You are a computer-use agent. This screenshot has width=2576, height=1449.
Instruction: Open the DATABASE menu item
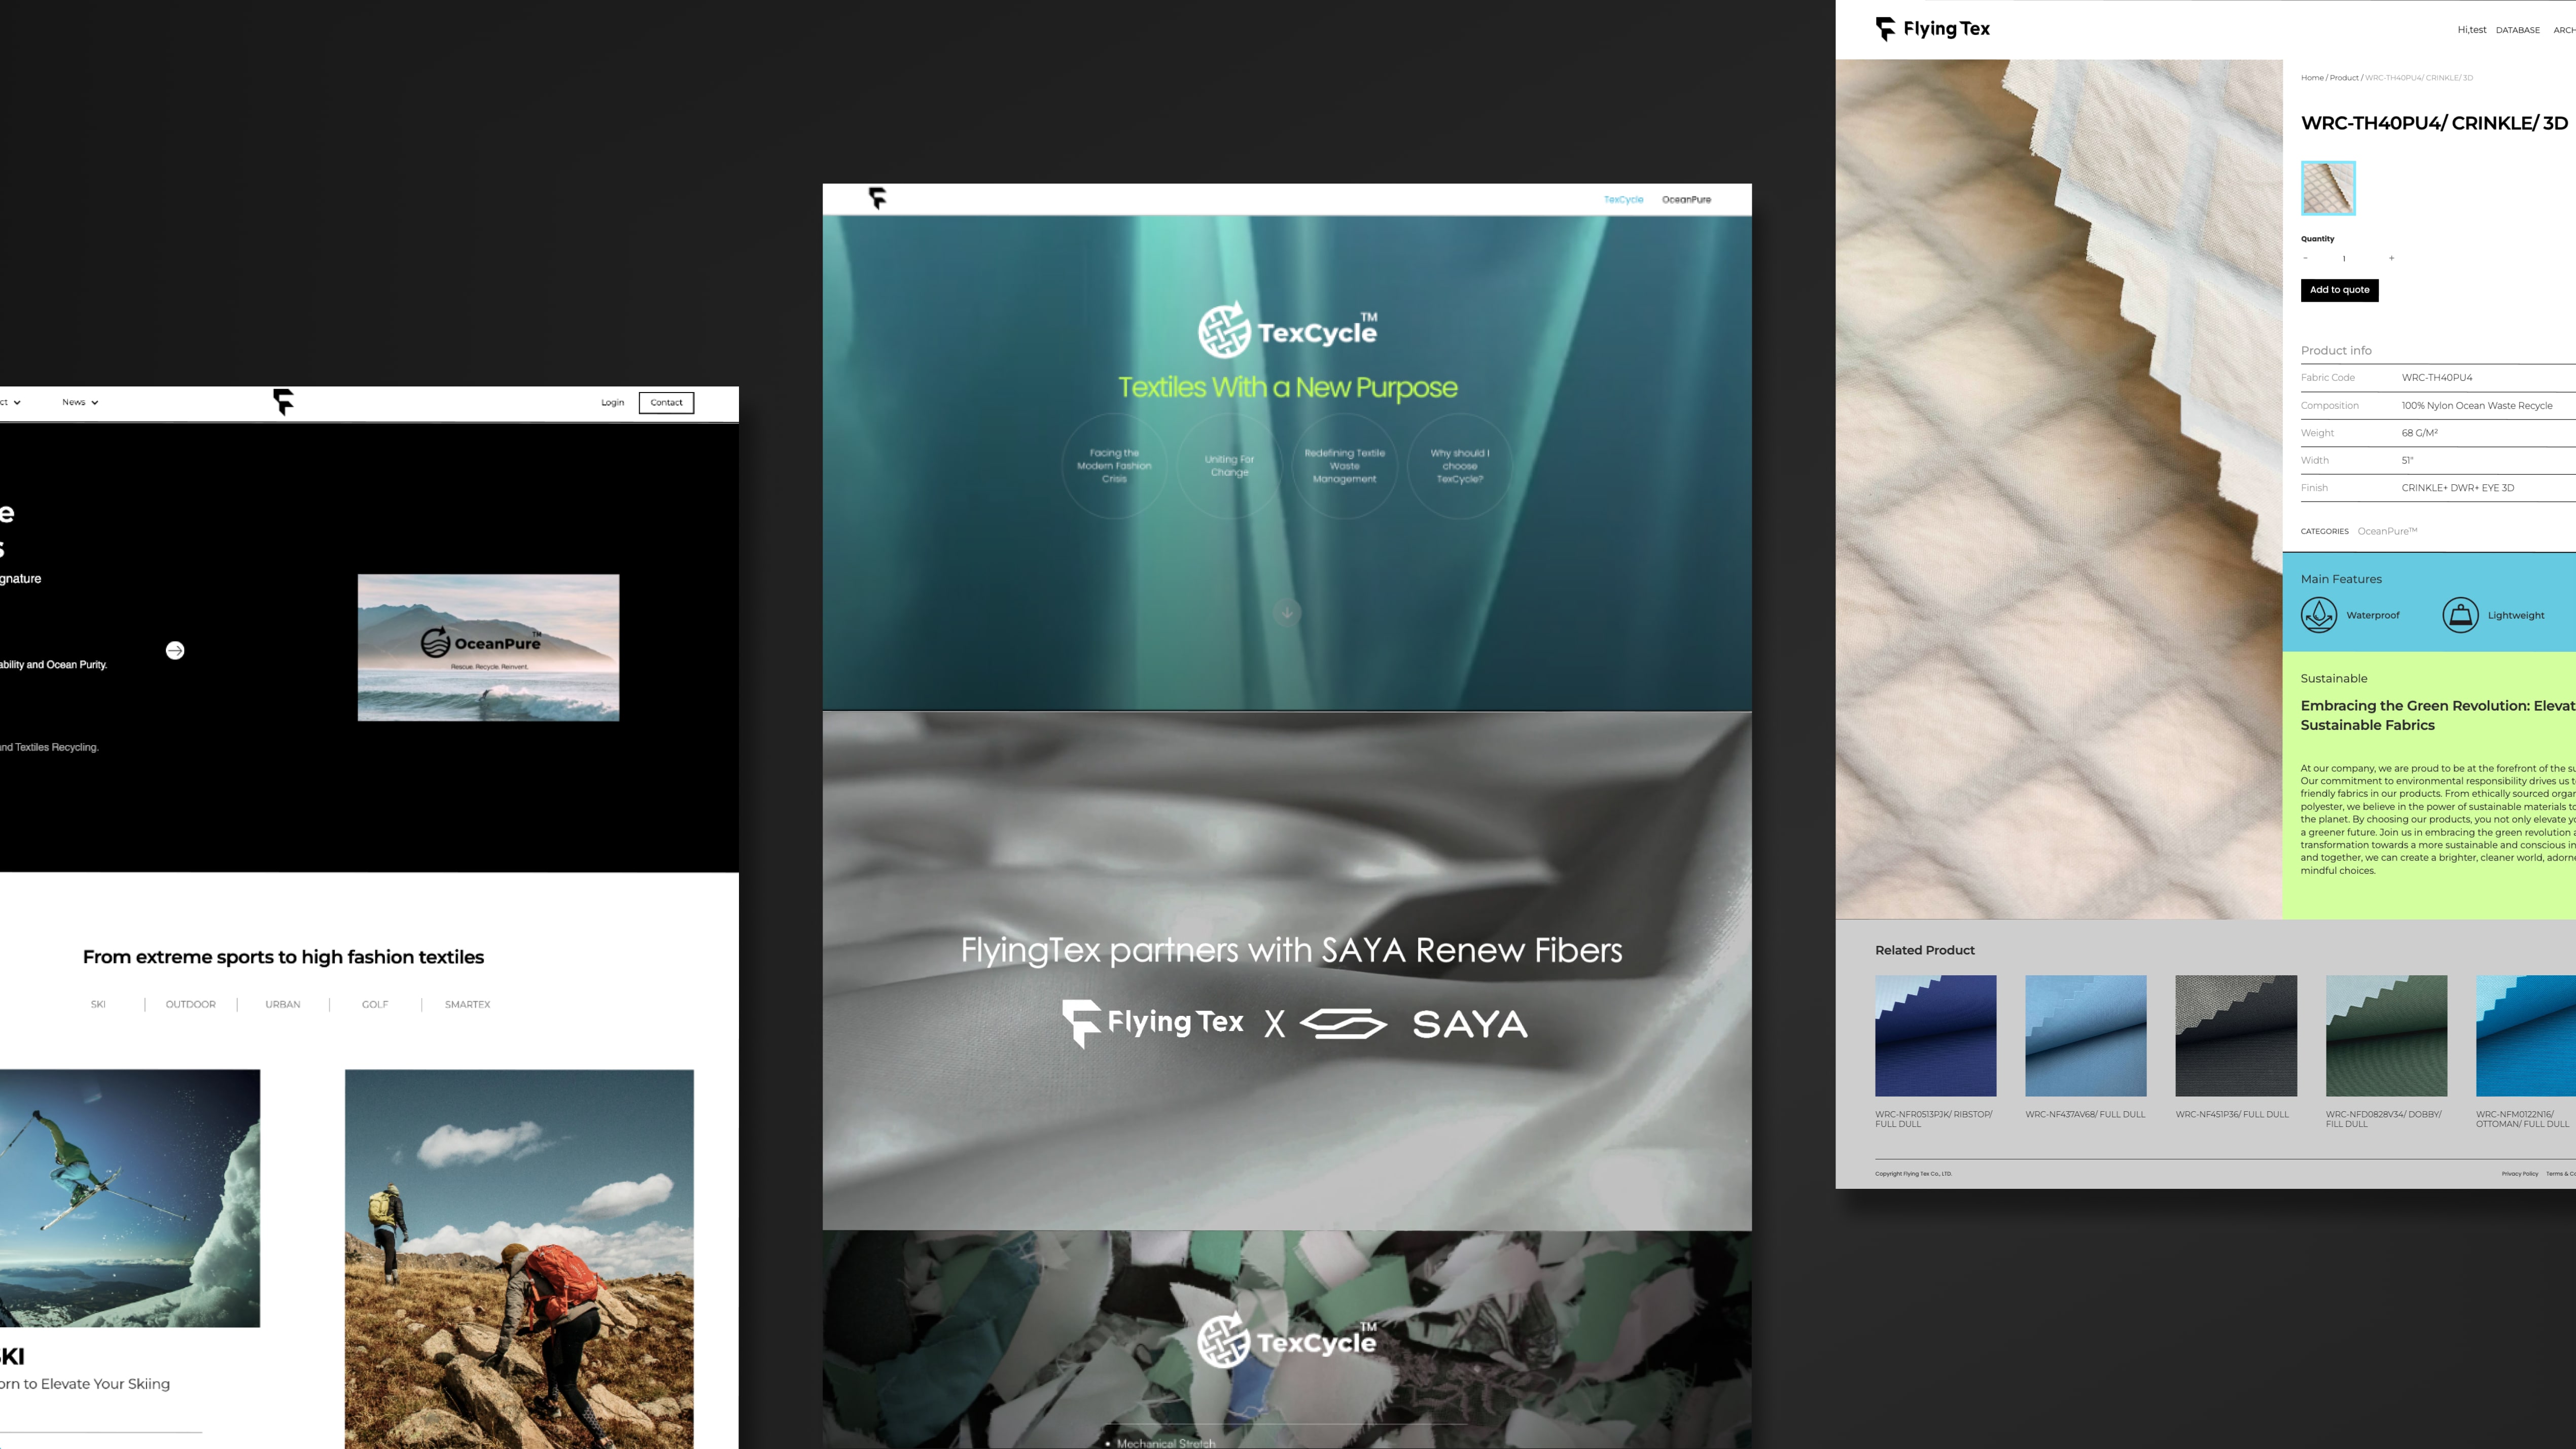(x=2517, y=30)
